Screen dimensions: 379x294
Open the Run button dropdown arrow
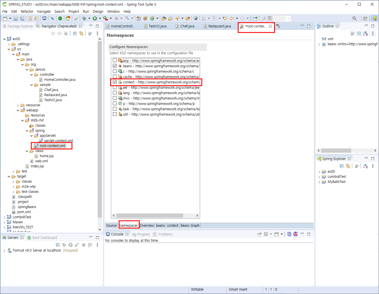click(x=100, y=18)
